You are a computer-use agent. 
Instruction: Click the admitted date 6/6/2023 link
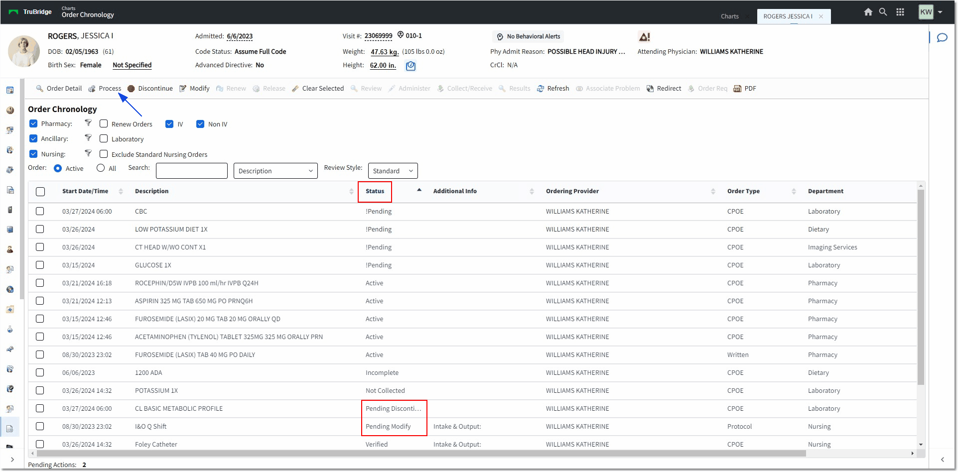click(240, 36)
